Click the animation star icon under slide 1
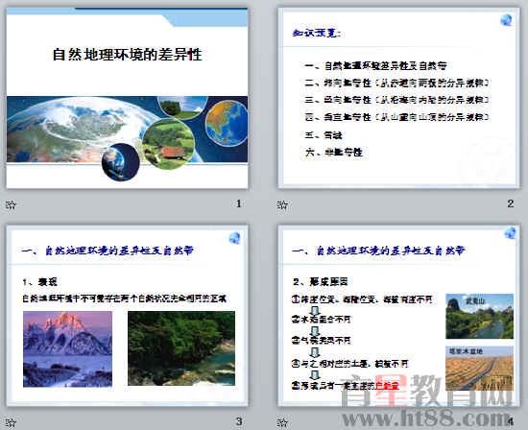This screenshot has height=430, width=528. [x=11, y=204]
